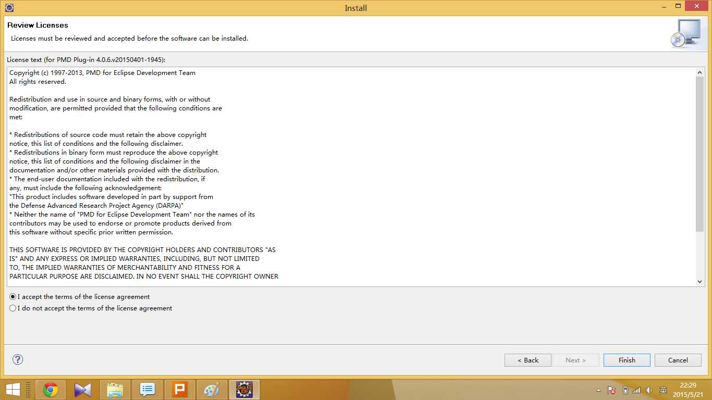Screen dimensions: 712x400
Task: Click the Finish button
Action: tap(627, 360)
